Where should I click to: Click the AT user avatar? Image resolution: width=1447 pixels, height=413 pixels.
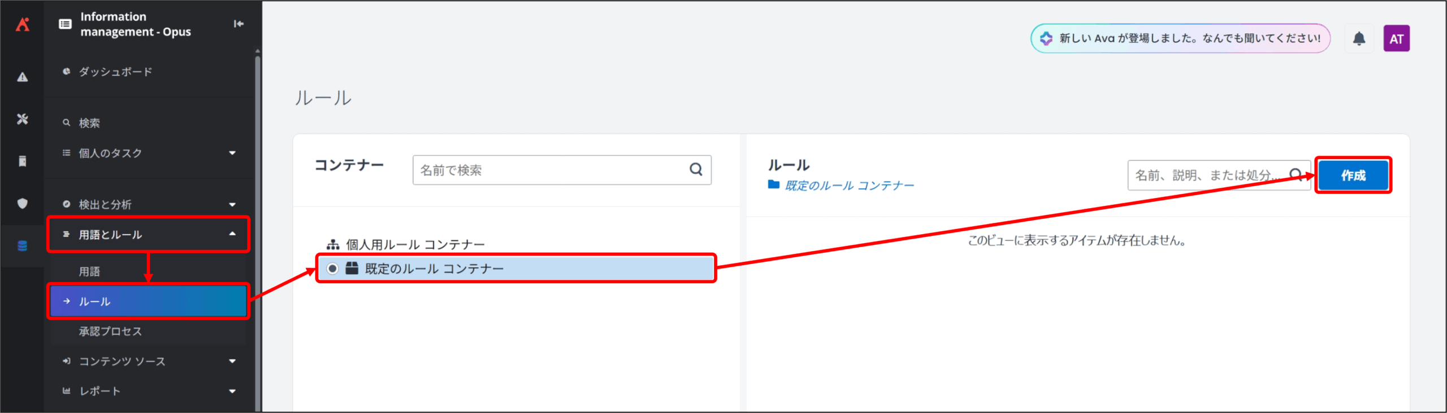1396,39
